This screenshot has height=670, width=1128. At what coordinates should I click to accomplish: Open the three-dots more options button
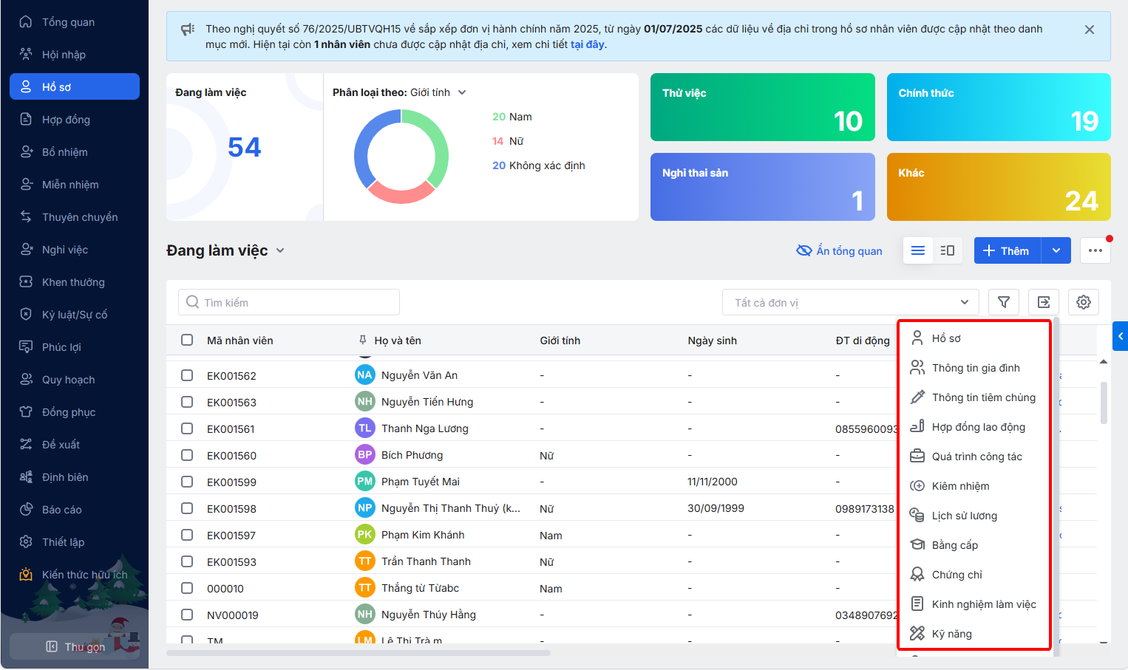(1095, 250)
